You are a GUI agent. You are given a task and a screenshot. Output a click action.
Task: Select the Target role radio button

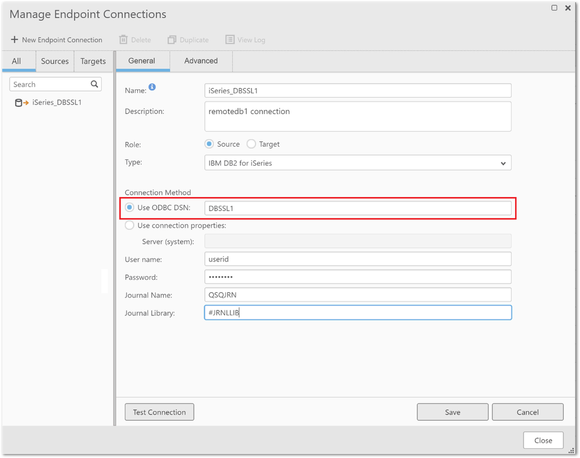(251, 144)
